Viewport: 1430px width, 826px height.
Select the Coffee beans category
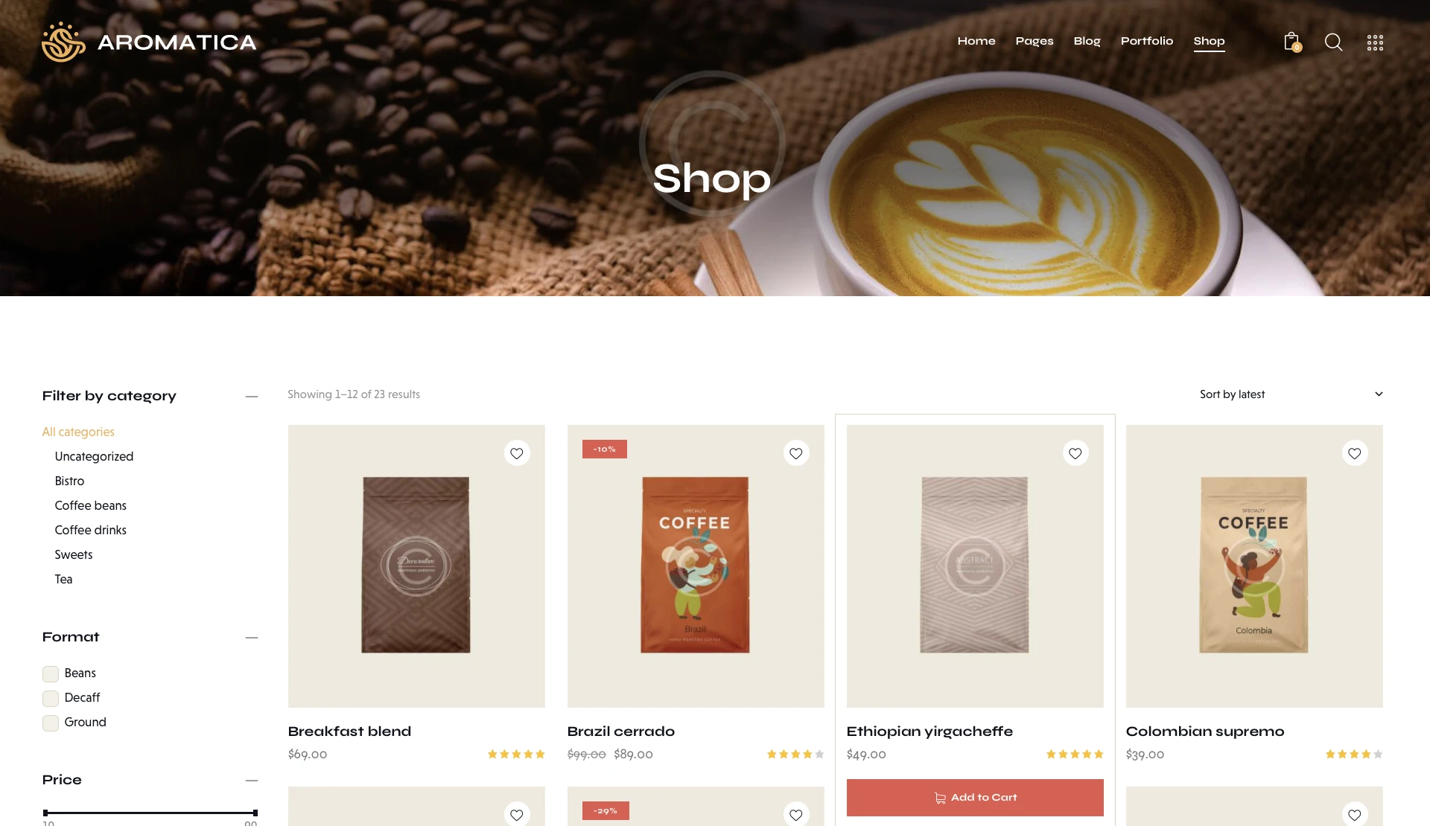(x=91, y=505)
